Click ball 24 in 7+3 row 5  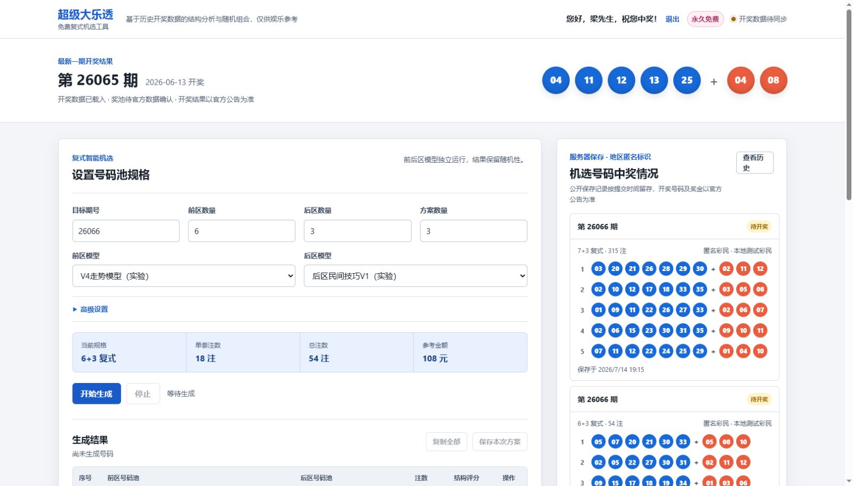666,351
